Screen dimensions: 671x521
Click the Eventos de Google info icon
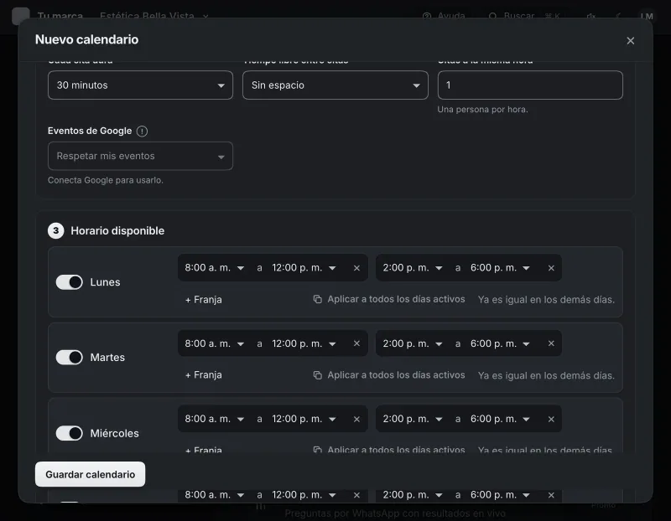click(142, 132)
